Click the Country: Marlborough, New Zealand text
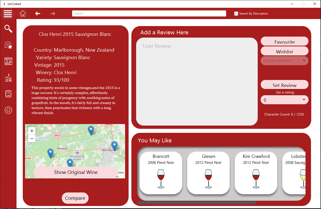Screen dimensions: 321x209 click(74, 50)
